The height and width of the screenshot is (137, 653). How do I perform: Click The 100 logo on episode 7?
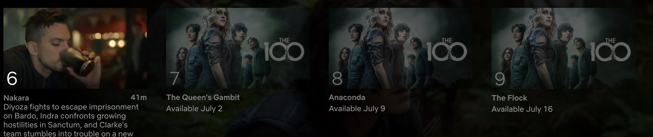[284, 50]
